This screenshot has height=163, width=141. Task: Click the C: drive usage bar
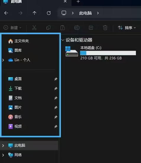108,53
